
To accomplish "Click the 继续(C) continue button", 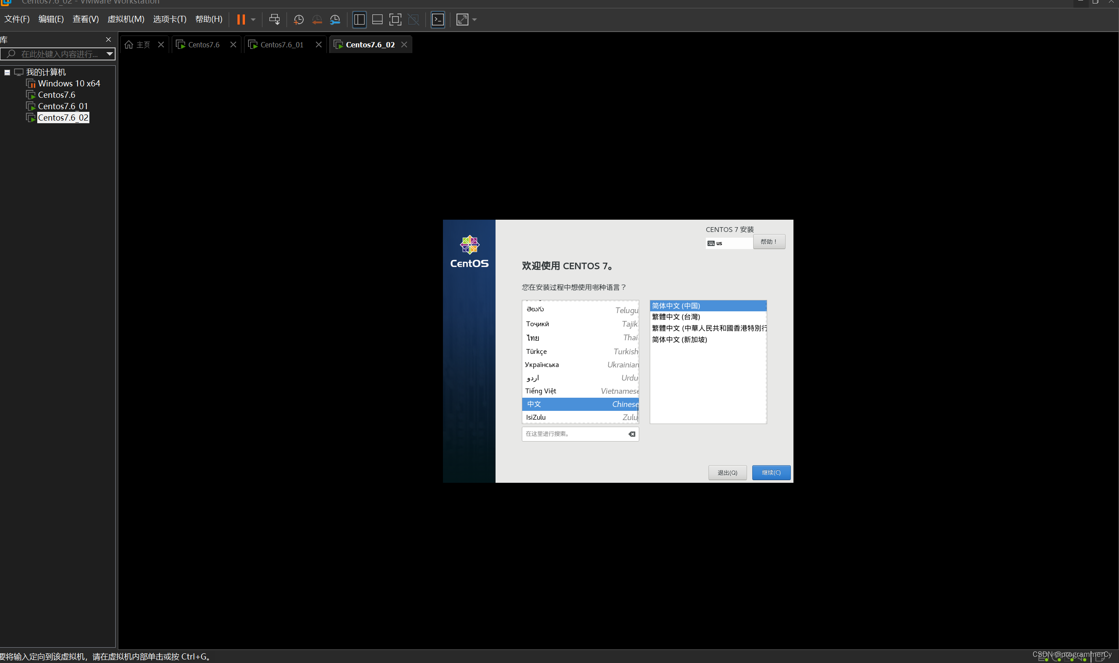I will pos(771,472).
